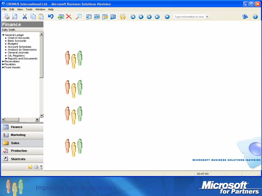
Task: Open the Help menu
Action: [x=51, y=9]
